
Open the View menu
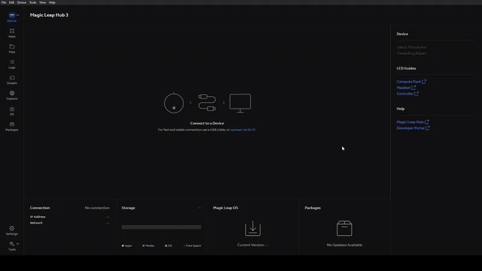[42, 2]
